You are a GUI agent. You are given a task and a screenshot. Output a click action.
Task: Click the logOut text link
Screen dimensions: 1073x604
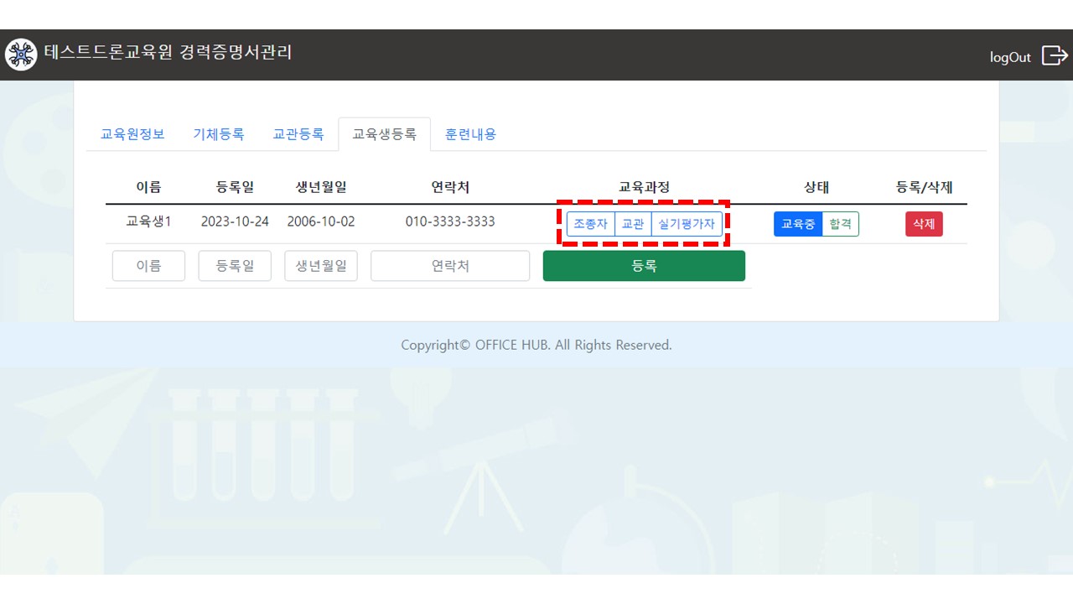[1010, 57]
